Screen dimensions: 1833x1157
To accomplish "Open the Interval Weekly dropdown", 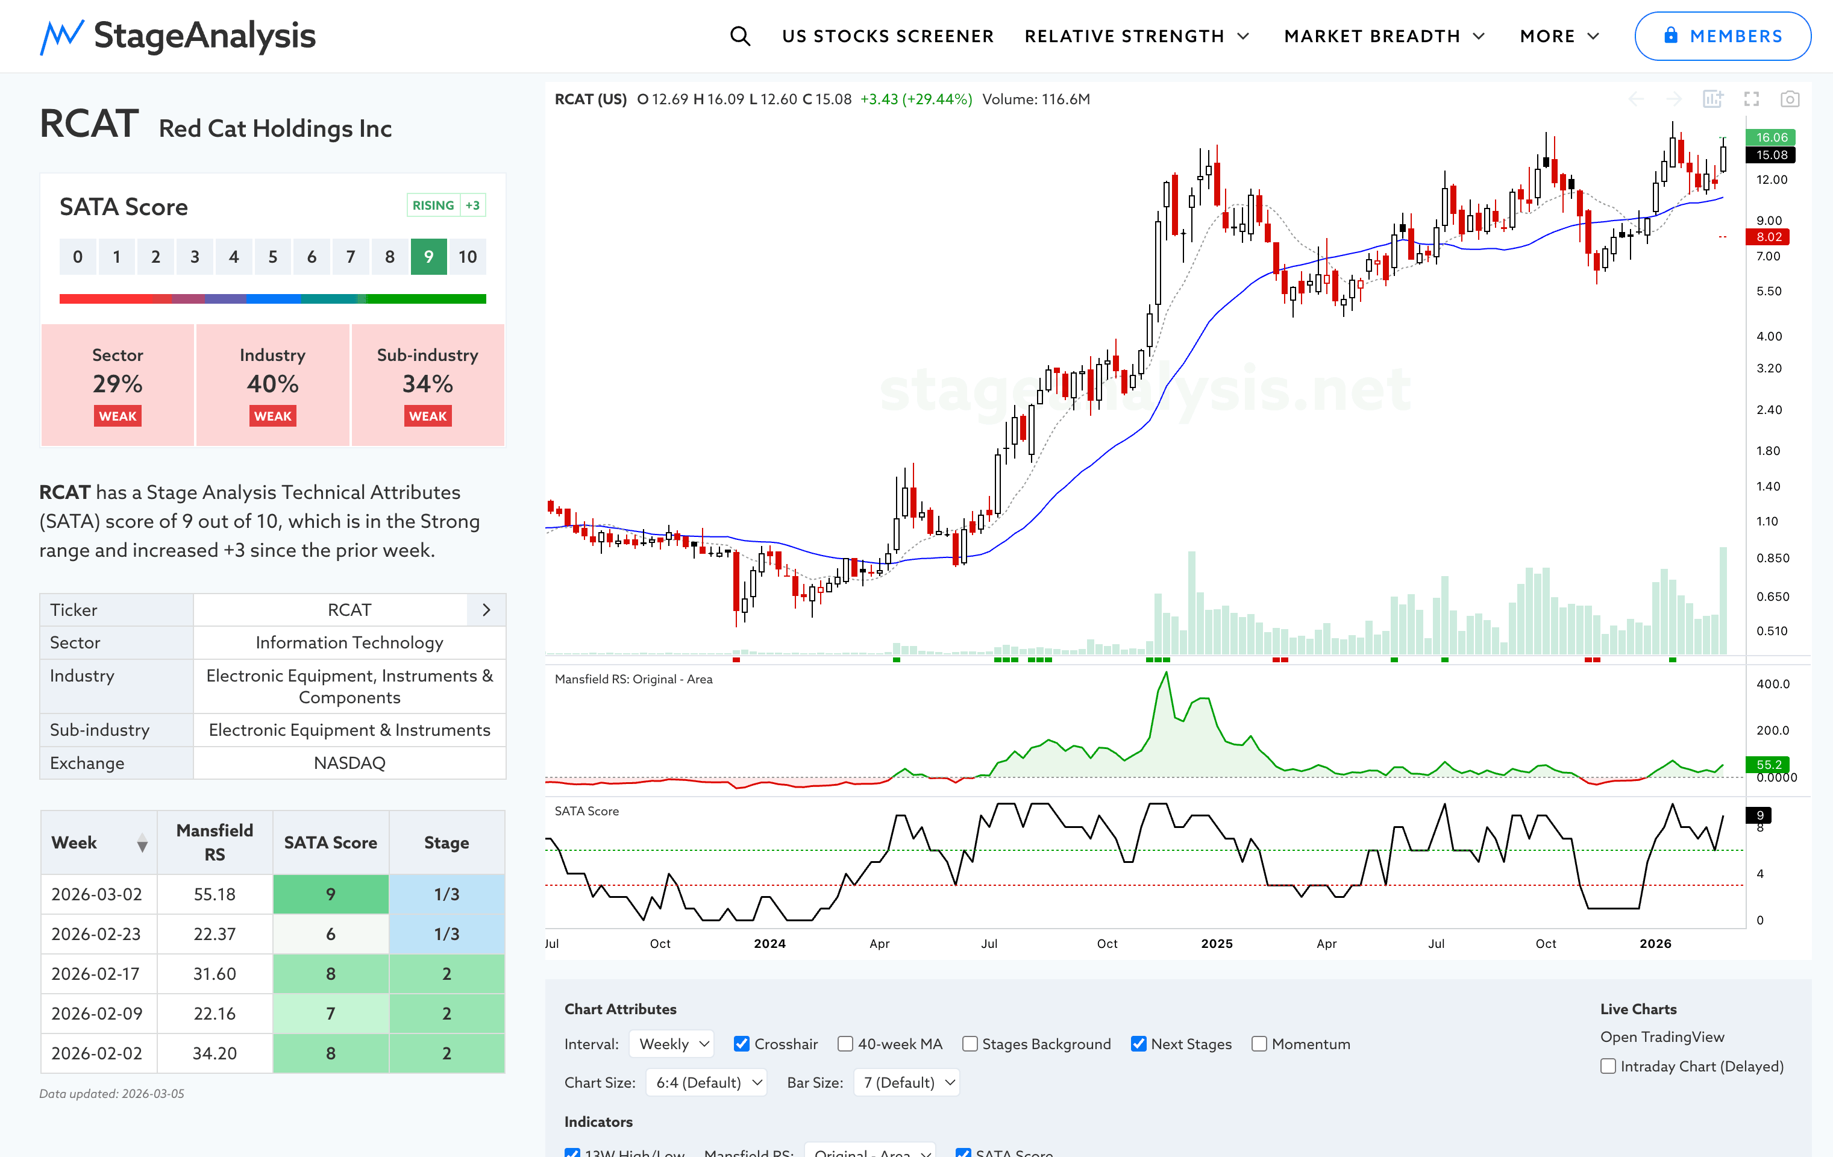I will [672, 1044].
